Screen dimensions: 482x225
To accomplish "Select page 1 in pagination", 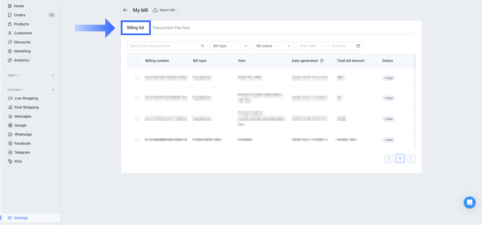I will [400, 158].
